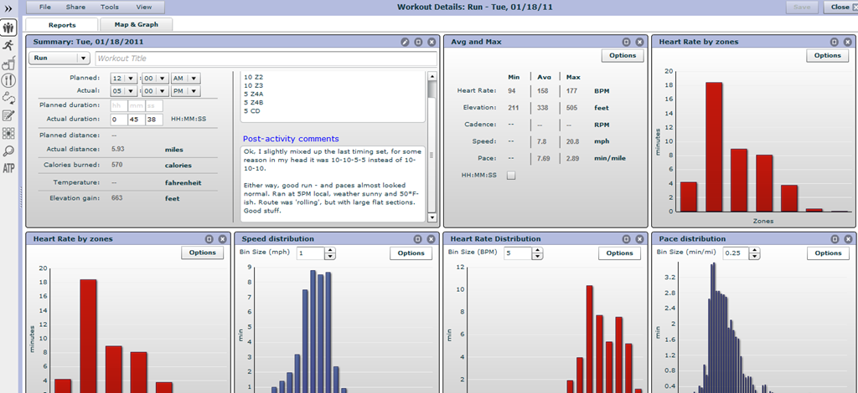Image resolution: width=858 pixels, height=393 pixels.
Task: Open the File menu
Action: coord(45,7)
